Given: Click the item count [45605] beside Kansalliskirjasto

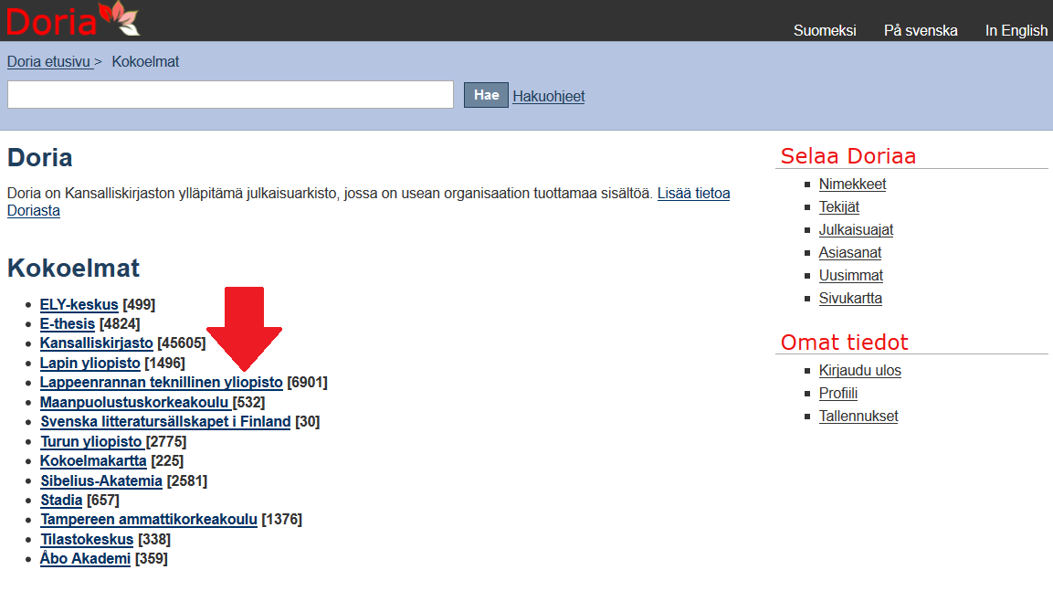Looking at the screenshot, I should (x=182, y=343).
